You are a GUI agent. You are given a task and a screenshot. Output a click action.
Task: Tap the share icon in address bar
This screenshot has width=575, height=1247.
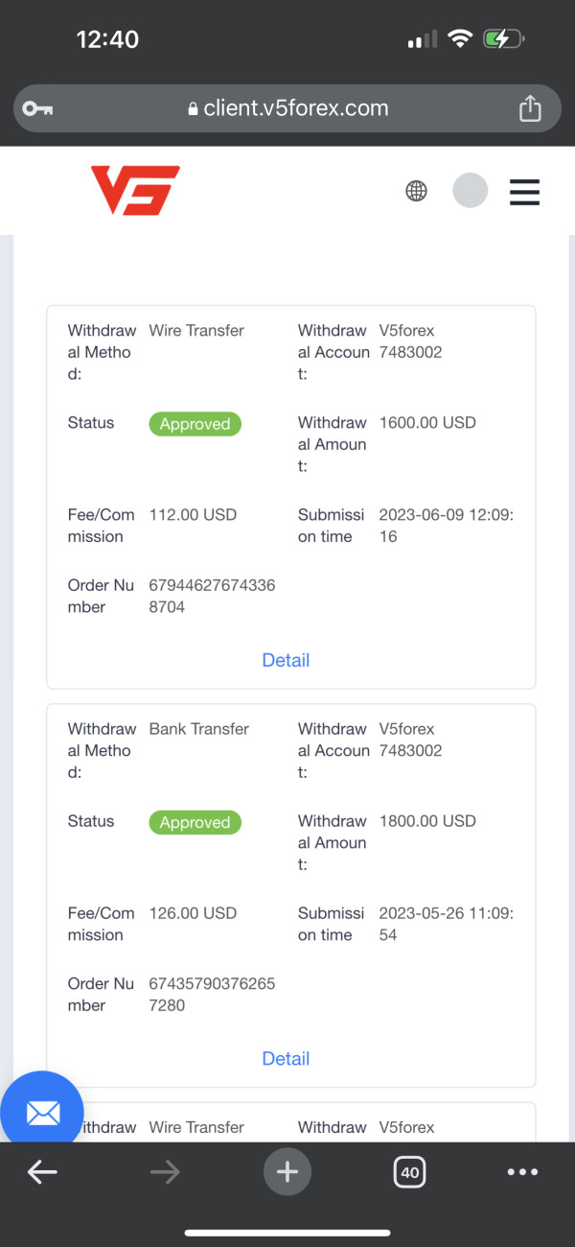click(x=530, y=108)
